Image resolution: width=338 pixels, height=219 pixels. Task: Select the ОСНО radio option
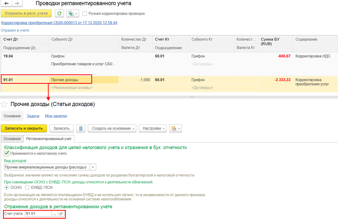(x=7, y=187)
